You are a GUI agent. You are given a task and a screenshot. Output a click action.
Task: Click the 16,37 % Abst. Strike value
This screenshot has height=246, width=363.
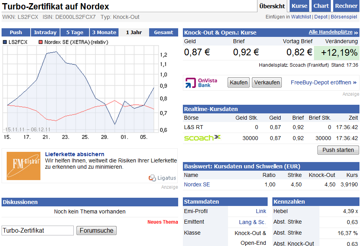(348, 233)
